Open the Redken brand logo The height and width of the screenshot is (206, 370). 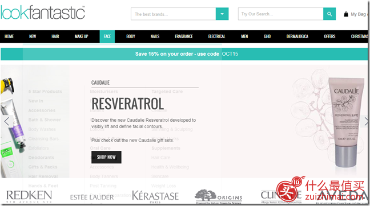coord(29,196)
